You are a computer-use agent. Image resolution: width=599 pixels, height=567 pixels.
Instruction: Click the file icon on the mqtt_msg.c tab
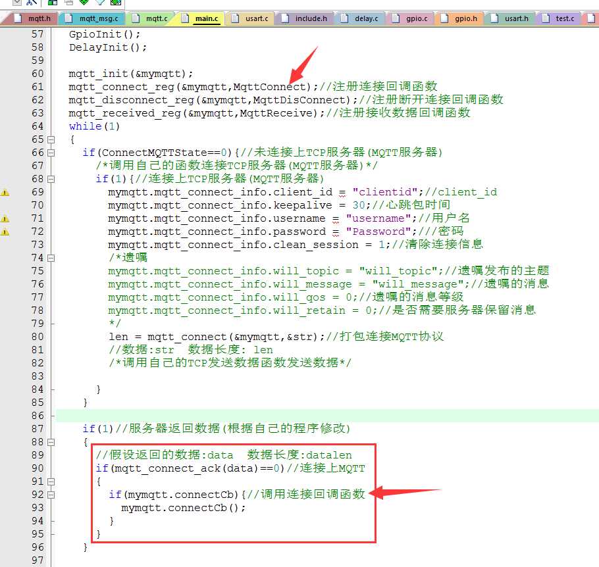coord(69,18)
